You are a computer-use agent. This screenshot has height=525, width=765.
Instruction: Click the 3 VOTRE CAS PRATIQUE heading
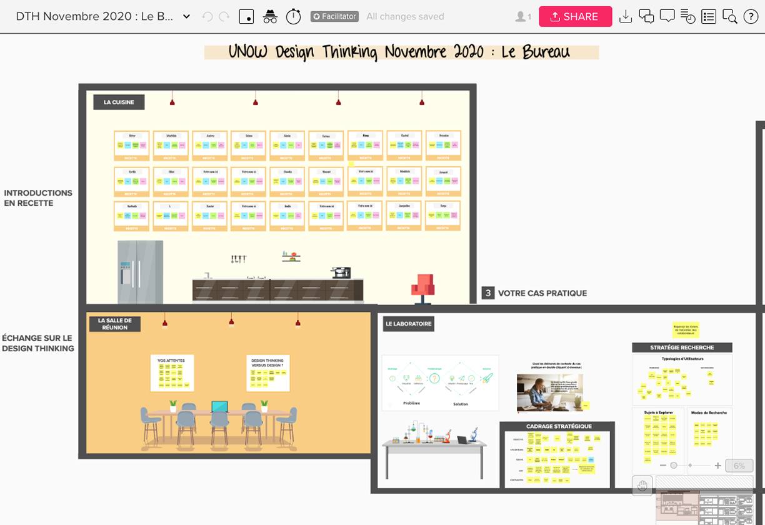(534, 292)
